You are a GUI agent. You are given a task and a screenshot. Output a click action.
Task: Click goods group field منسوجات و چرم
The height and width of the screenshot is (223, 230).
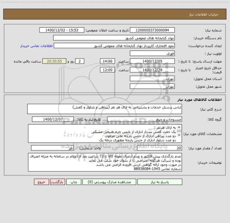coord(145,119)
